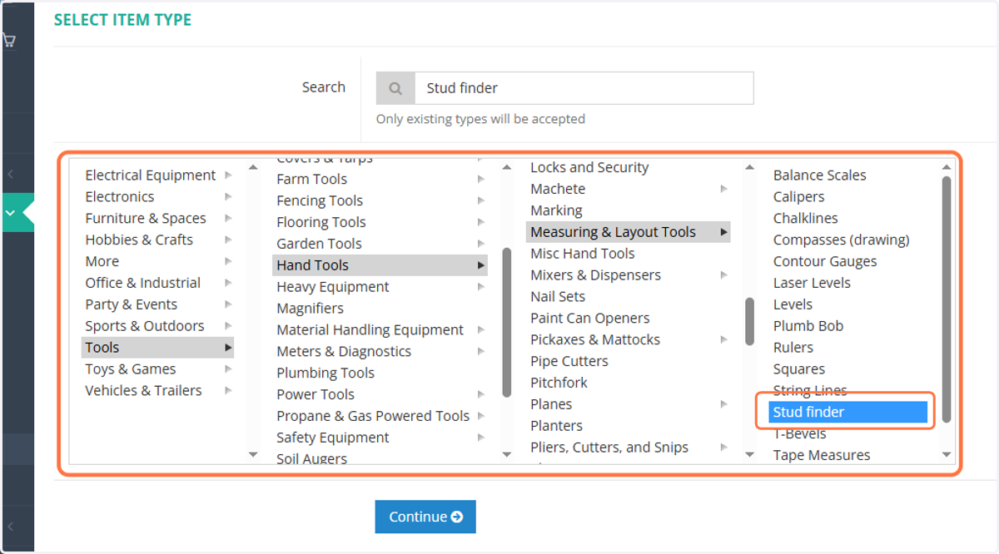Image resolution: width=999 pixels, height=554 pixels.
Task: Click the shopping cart icon in sidebar
Action: tap(9, 39)
